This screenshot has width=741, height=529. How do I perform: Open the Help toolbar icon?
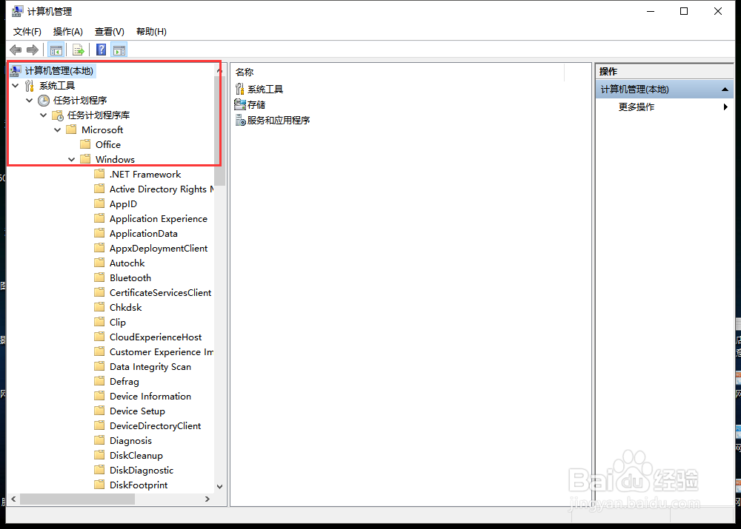pos(101,50)
